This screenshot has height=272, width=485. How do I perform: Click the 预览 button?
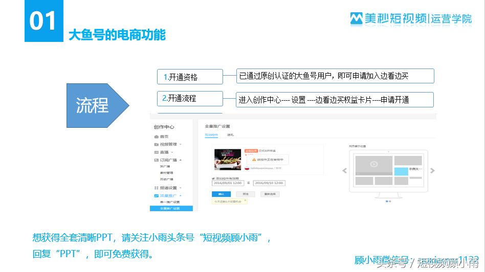246,194
